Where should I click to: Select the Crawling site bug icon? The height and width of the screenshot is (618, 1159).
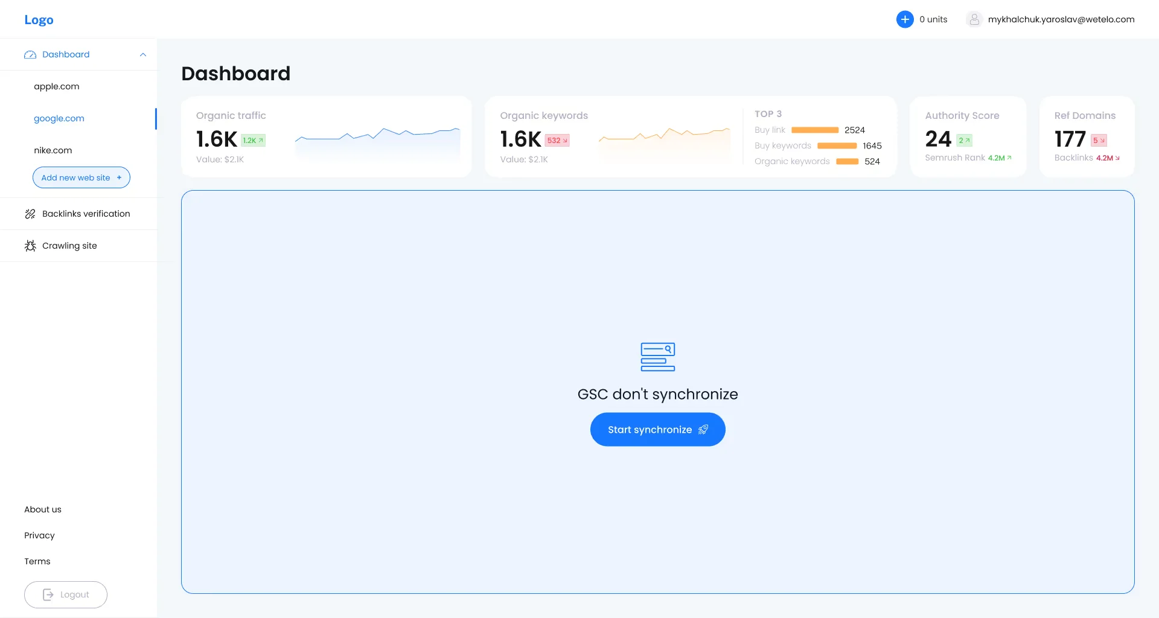tap(30, 246)
